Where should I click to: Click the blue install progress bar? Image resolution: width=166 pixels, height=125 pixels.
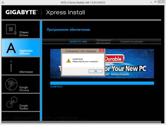[102, 83]
